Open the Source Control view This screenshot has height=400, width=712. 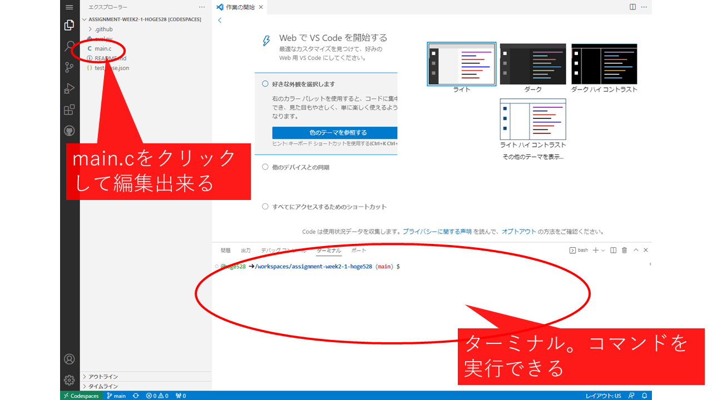(70, 67)
